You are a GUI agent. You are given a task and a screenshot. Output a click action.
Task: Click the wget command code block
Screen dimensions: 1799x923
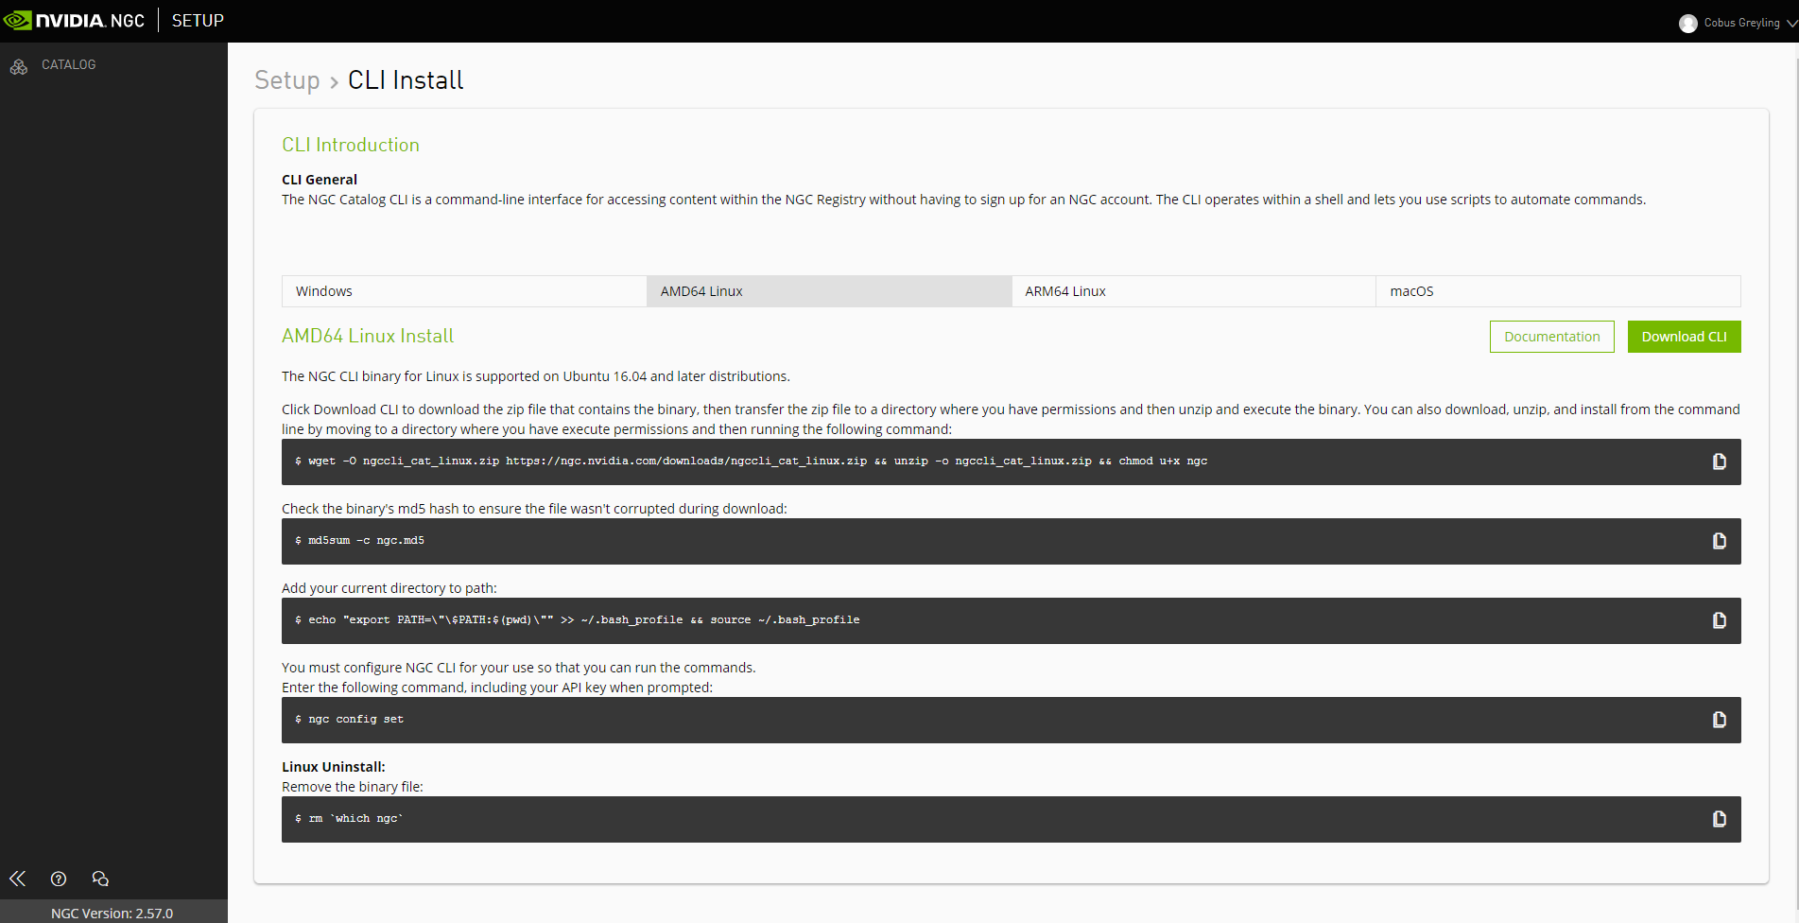pos(1011,461)
